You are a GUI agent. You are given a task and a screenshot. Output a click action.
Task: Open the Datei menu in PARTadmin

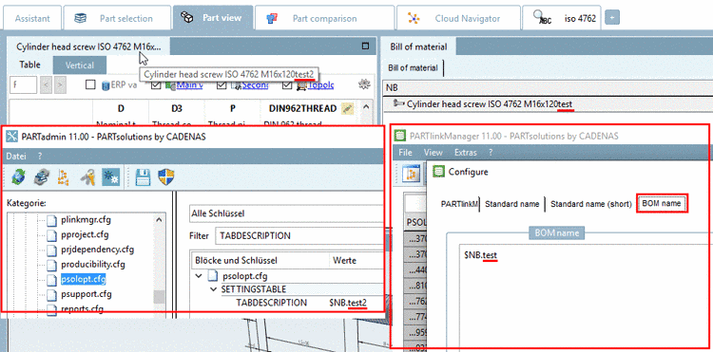point(16,156)
